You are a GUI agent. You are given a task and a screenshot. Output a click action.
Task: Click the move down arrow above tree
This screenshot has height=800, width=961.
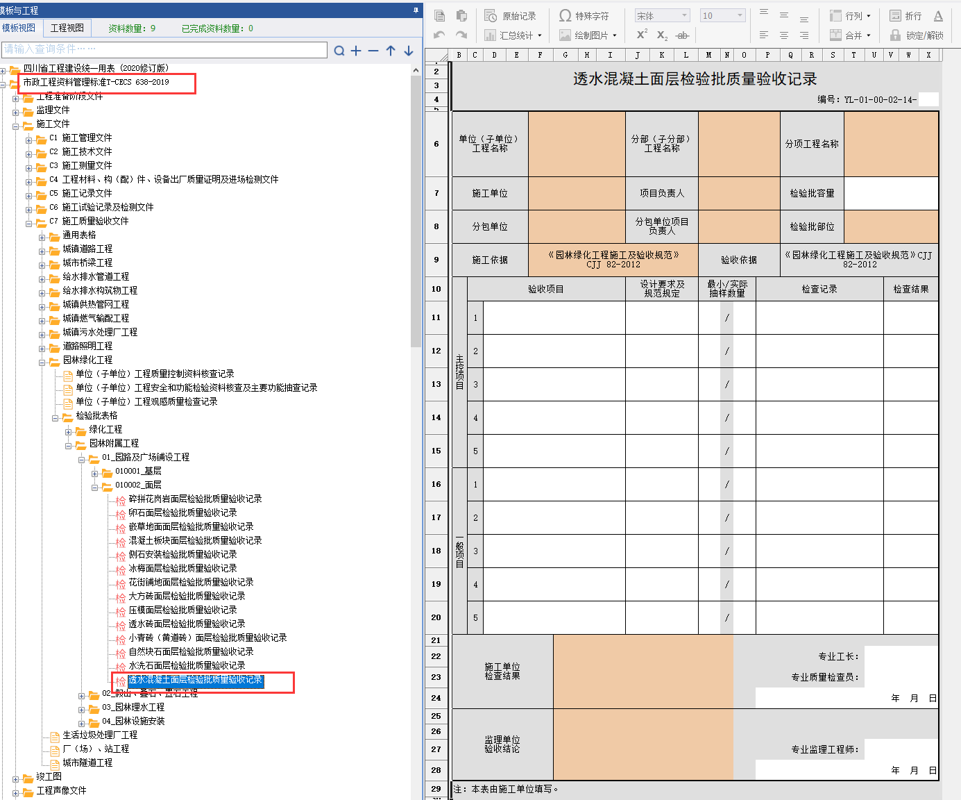[x=409, y=51]
